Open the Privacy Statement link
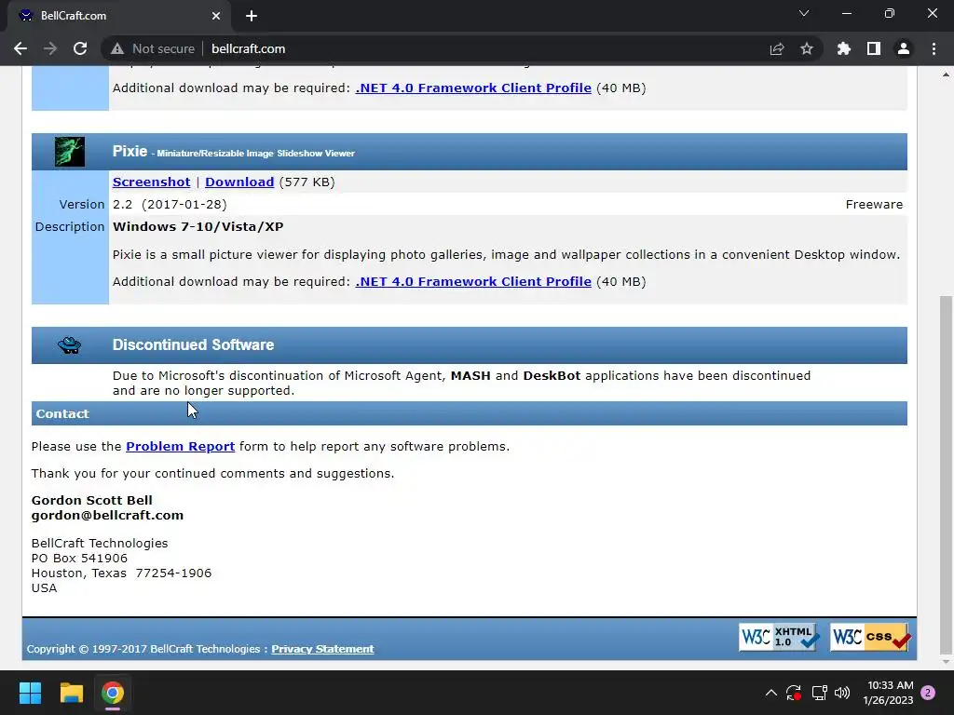Viewport: 954px width, 715px height. coord(322,649)
